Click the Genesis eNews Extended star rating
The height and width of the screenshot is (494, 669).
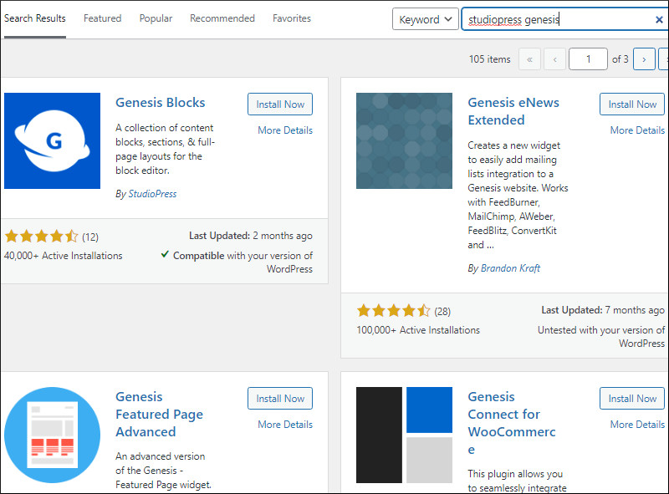pos(393,311)
